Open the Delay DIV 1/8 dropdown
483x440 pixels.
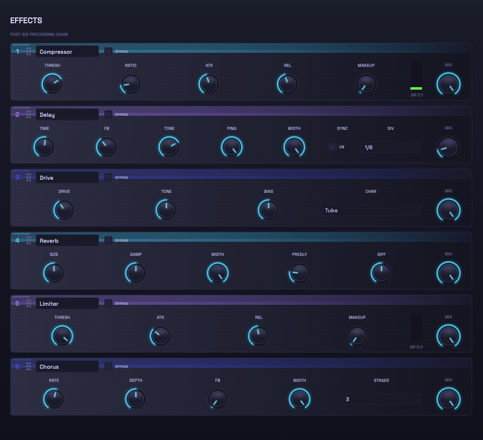click(x=390, y=147)
